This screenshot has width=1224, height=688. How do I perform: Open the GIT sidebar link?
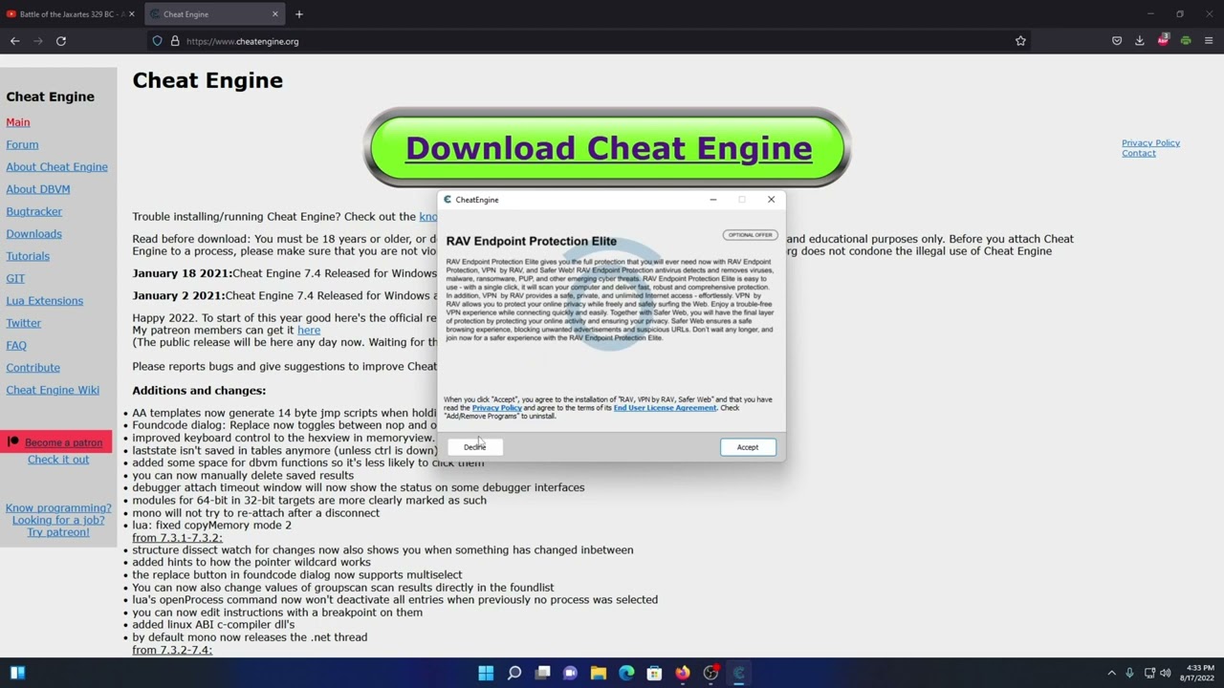[15, 278]
